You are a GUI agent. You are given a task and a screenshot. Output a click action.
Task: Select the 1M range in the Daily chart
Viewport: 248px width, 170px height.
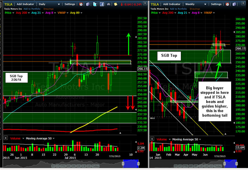(x=79, y=166)
